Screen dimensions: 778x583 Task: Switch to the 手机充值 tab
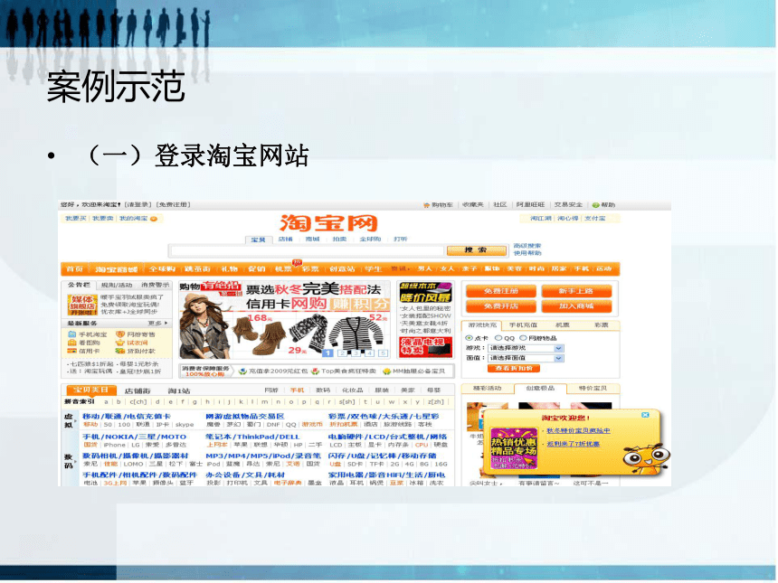(523, 325)
